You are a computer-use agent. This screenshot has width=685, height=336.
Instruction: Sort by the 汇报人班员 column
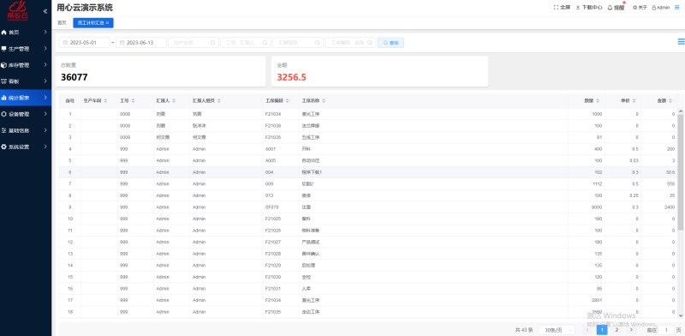(219, 101)
